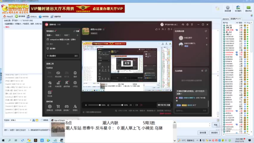The height and width of the screenshot is (143, 254).
Task: Click the help question-mark icon in title bar
Action: coord(187,24)
